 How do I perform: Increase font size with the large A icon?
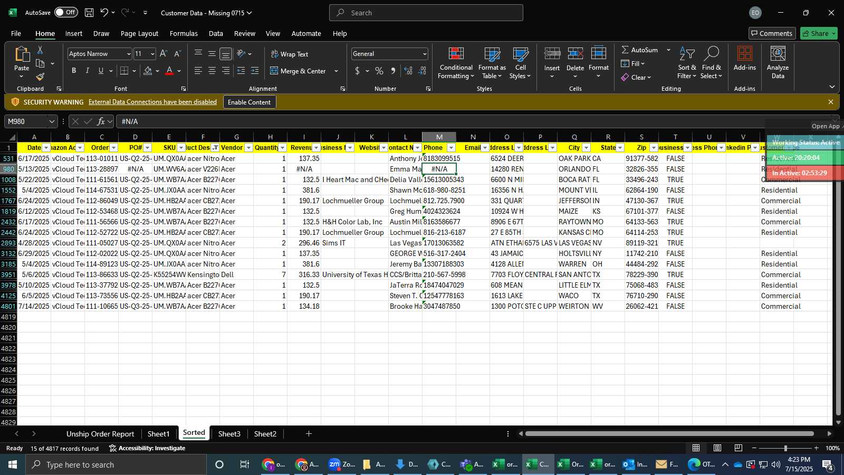click(164, 54)
